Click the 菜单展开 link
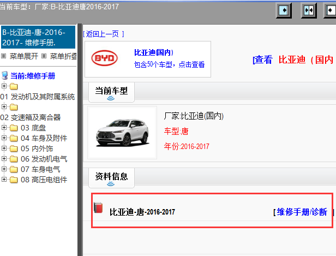The width and height of the screenshot is (336, 256). [24, 56]
